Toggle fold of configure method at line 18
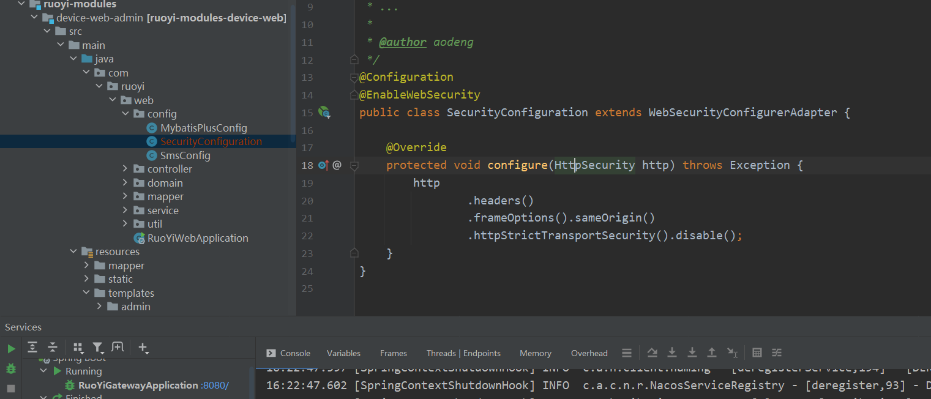931x399 pixels. pos(354,165)
